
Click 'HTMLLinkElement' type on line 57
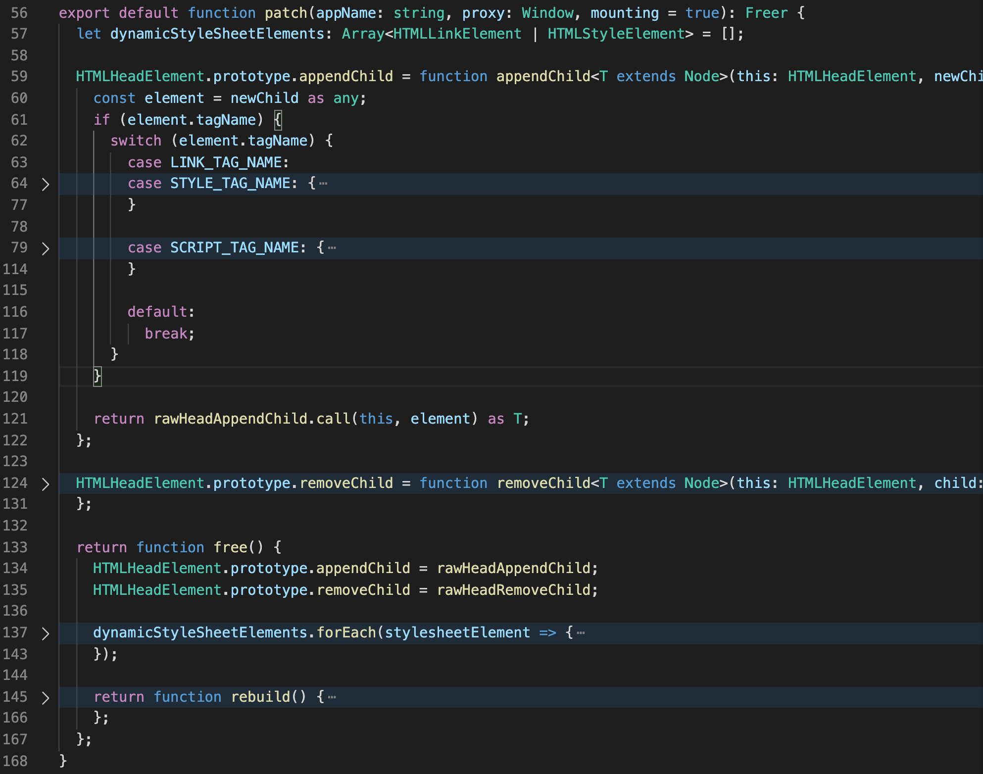[457, 34]
